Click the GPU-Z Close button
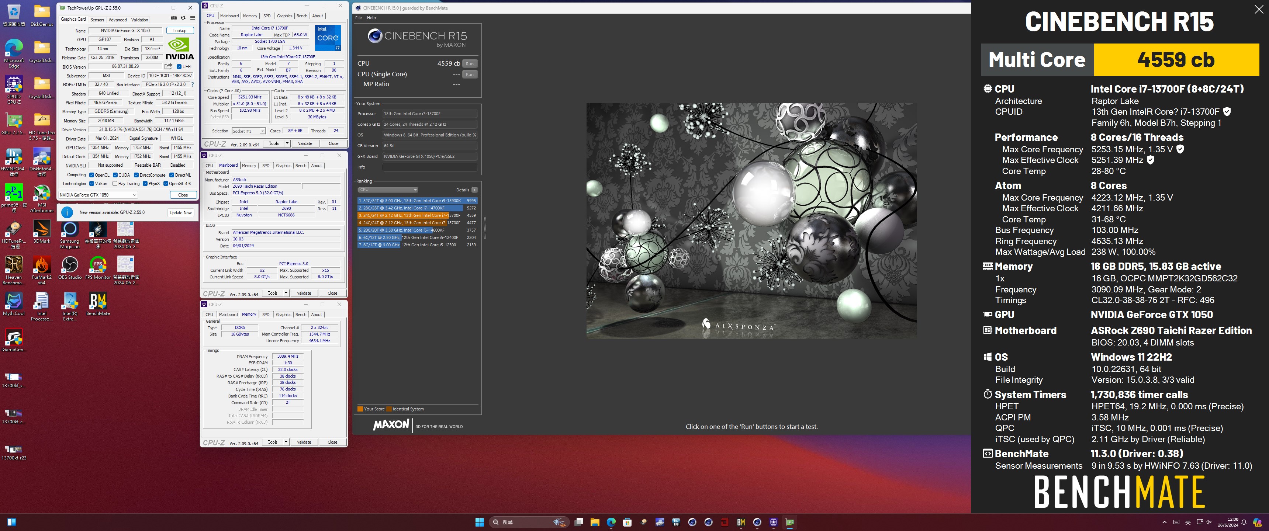The width and height of the screenshot is (1269, 531). tap(183, 195)
